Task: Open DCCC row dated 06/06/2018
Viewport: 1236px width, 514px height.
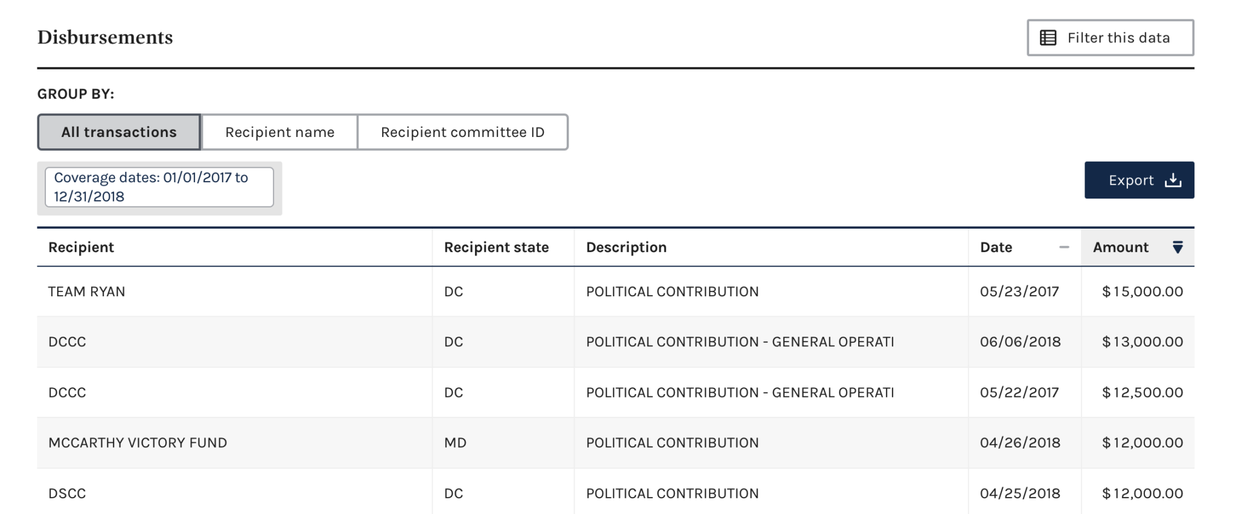Action: click(x=616, y=341)
